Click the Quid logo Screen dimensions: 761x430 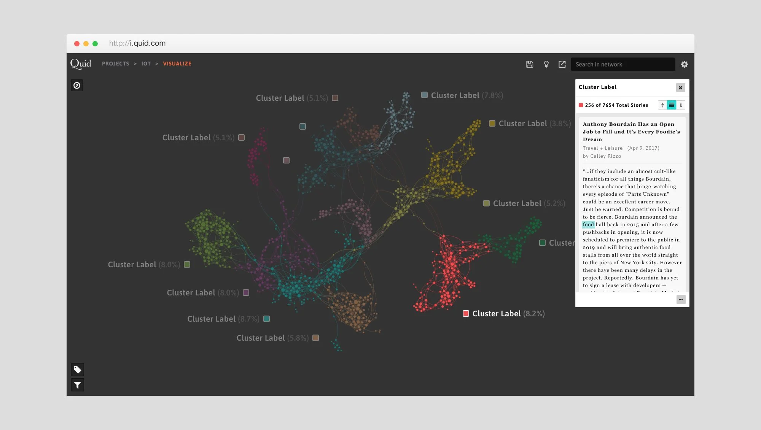(81, 63)
